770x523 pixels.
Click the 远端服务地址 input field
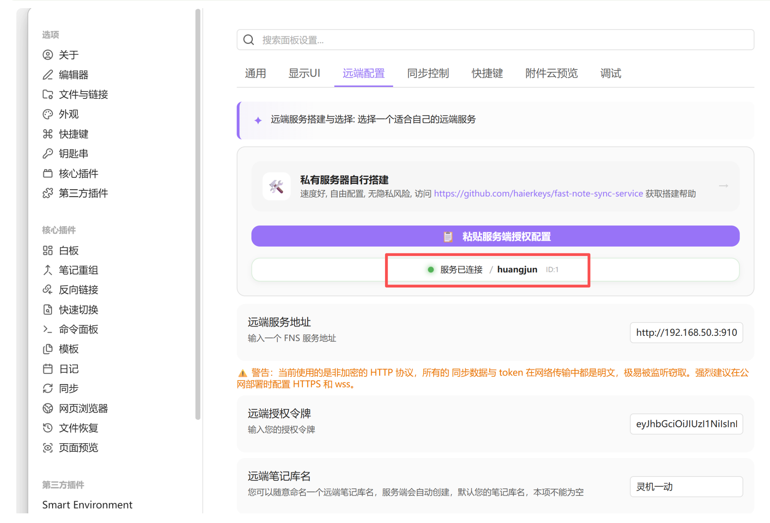[x=686, y=332]
